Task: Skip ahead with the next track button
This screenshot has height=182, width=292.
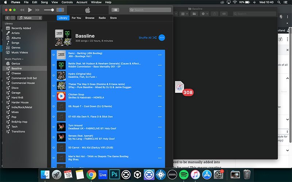Action: [x=38, y=10]
